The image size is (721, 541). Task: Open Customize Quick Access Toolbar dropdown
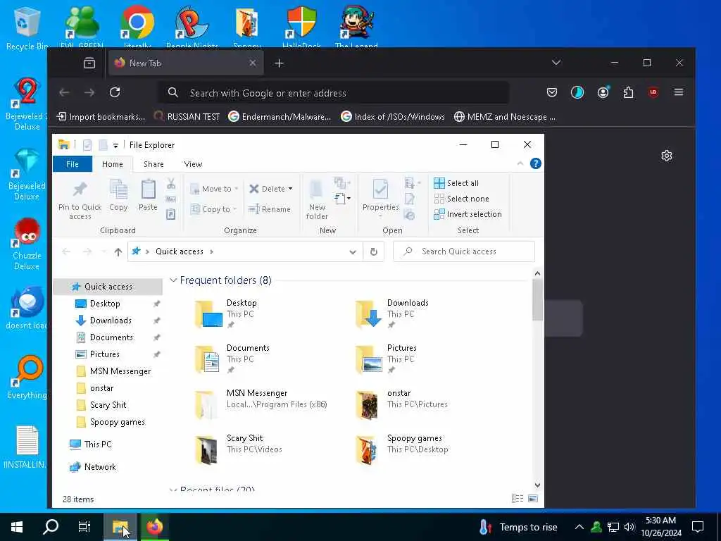coord(115,145)
